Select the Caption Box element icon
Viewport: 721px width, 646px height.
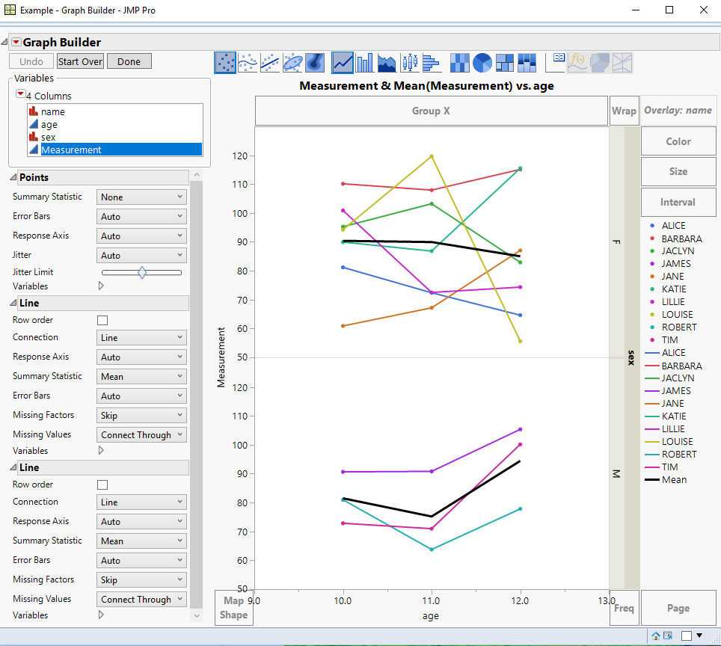click(x=555, y=62)
